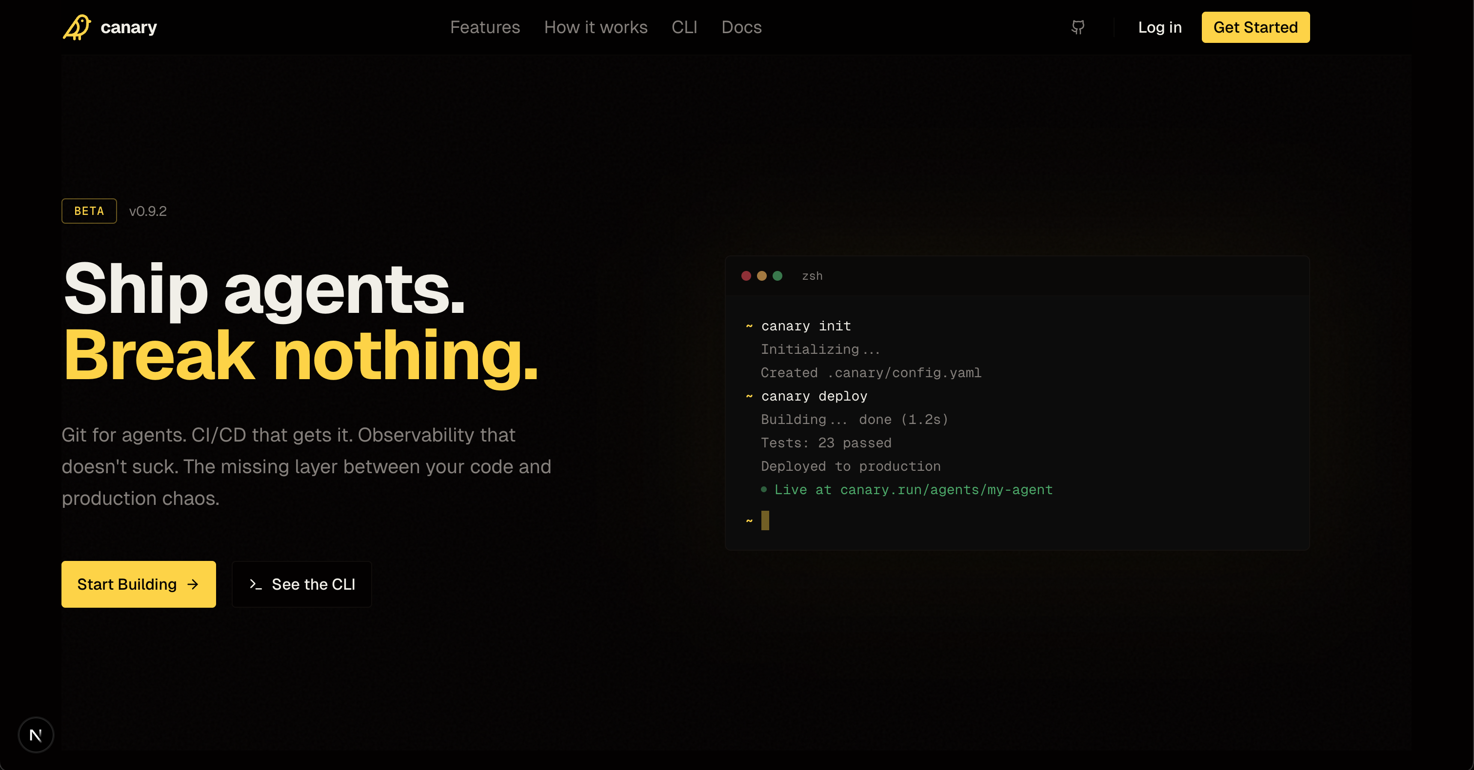Open the Features nav item
The image size is (1474, 770).
point(485,27)
